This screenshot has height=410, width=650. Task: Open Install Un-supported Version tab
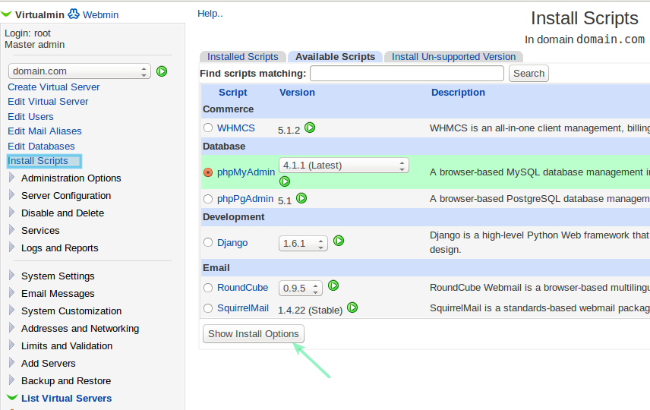(x=453, y=57)
